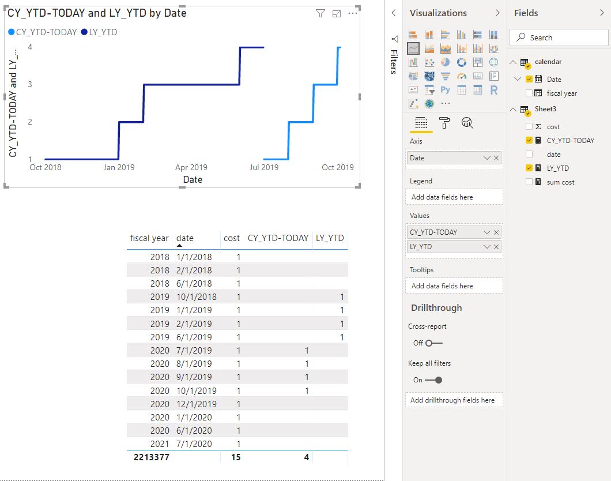Collapse the Date hierarchy in calendar
The height and width of the screenshot is (481, 611).
pyautogui.click(x=518, y=79)
